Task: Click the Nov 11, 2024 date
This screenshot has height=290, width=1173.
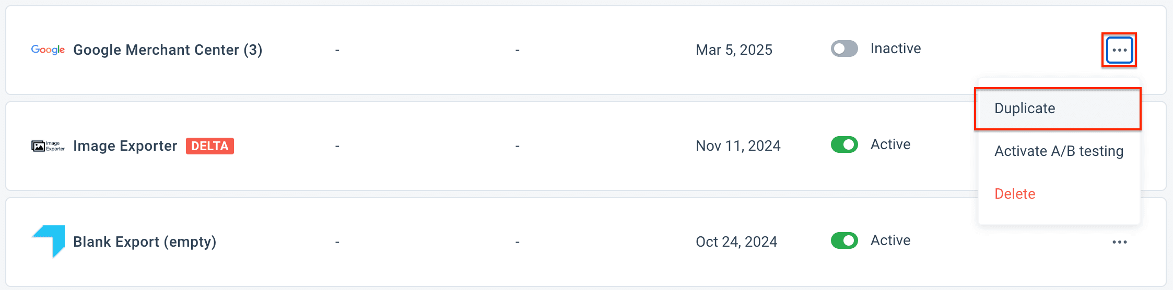Action: [738, 146]
